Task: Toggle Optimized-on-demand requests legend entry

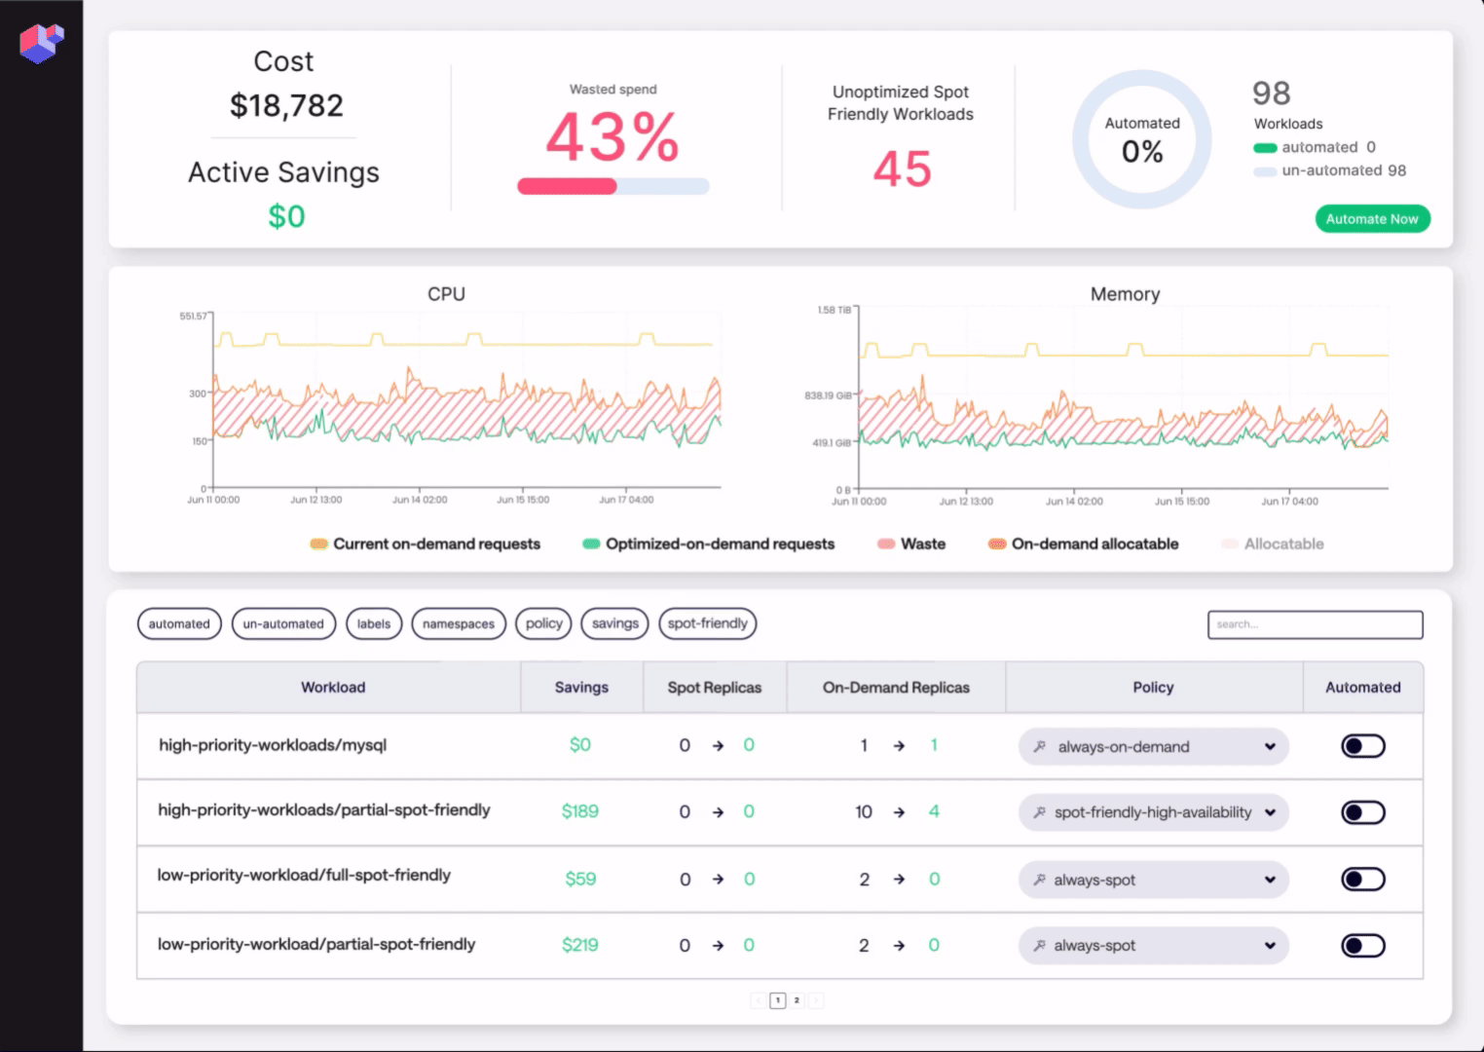Action: [x=709, y=544]
